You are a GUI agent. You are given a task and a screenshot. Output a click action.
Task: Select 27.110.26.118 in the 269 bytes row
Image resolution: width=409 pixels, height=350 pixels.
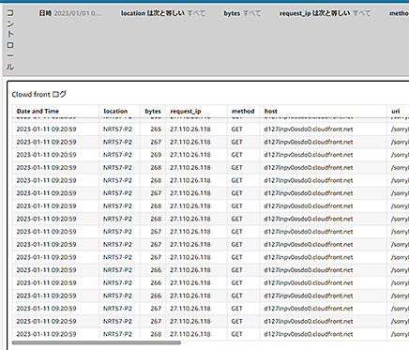pyautogui.click(x=190, y=155)
